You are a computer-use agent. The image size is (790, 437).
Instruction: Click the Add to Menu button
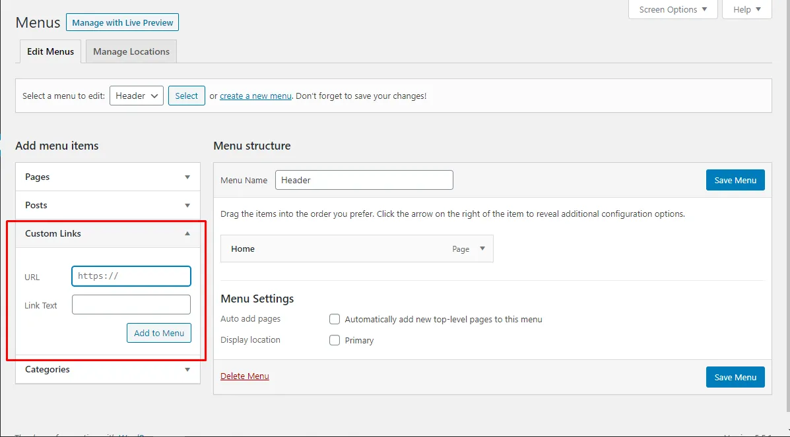click(x=159, y=333)
